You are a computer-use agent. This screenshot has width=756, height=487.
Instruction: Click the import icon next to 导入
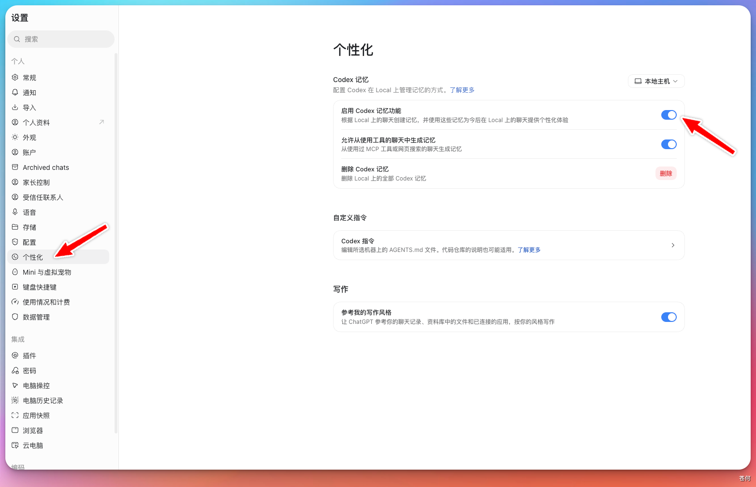pyautogui.click(x=15, y=107)
